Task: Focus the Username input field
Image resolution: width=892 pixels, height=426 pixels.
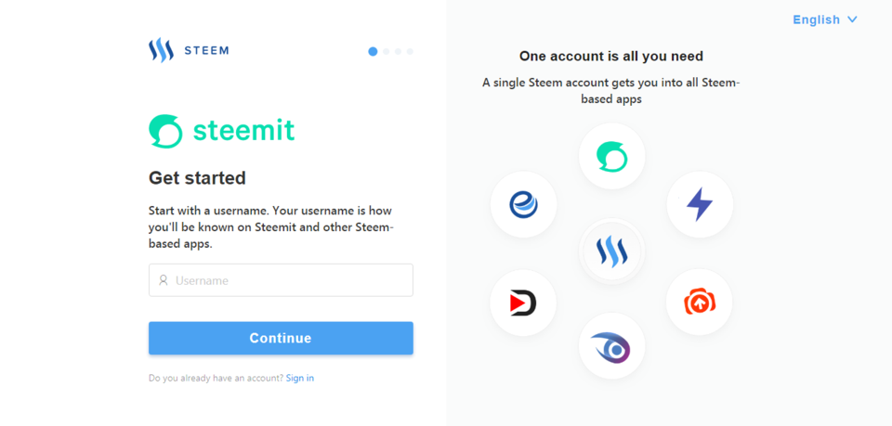Action: click(281, 280)
